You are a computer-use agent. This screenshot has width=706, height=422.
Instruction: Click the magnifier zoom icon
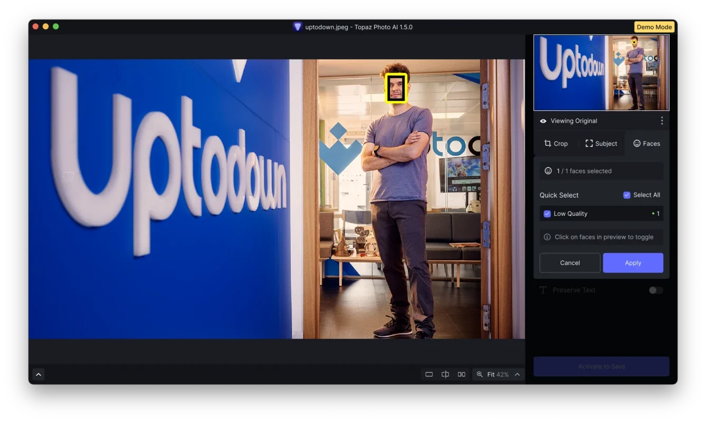tap(480, 375)
